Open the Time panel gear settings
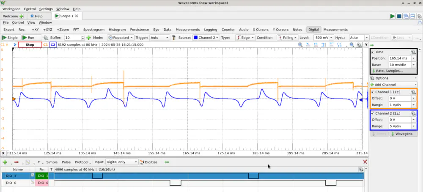The height and width of the screenshot is (192, 423). pos(413,52)
